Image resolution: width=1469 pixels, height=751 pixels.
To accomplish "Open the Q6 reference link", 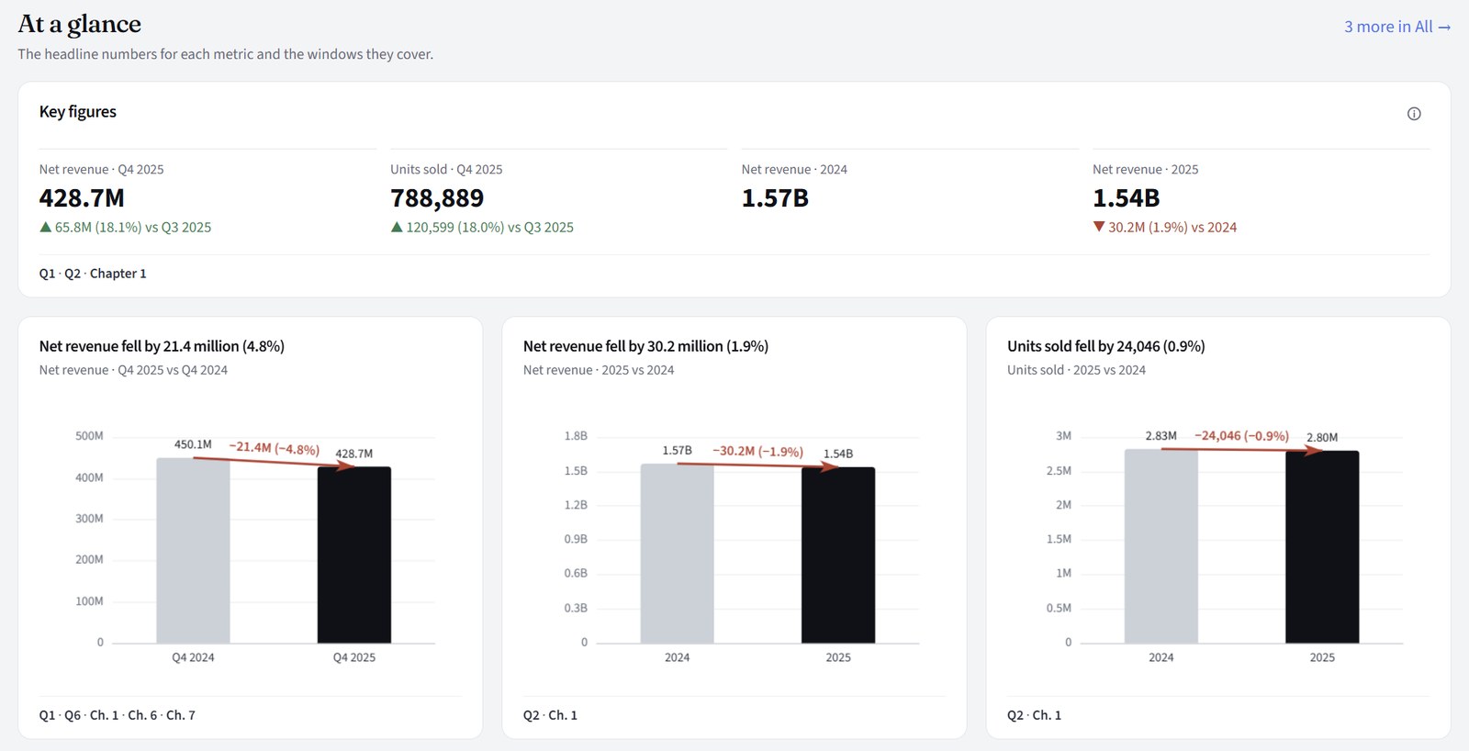I will pos(73,715).
